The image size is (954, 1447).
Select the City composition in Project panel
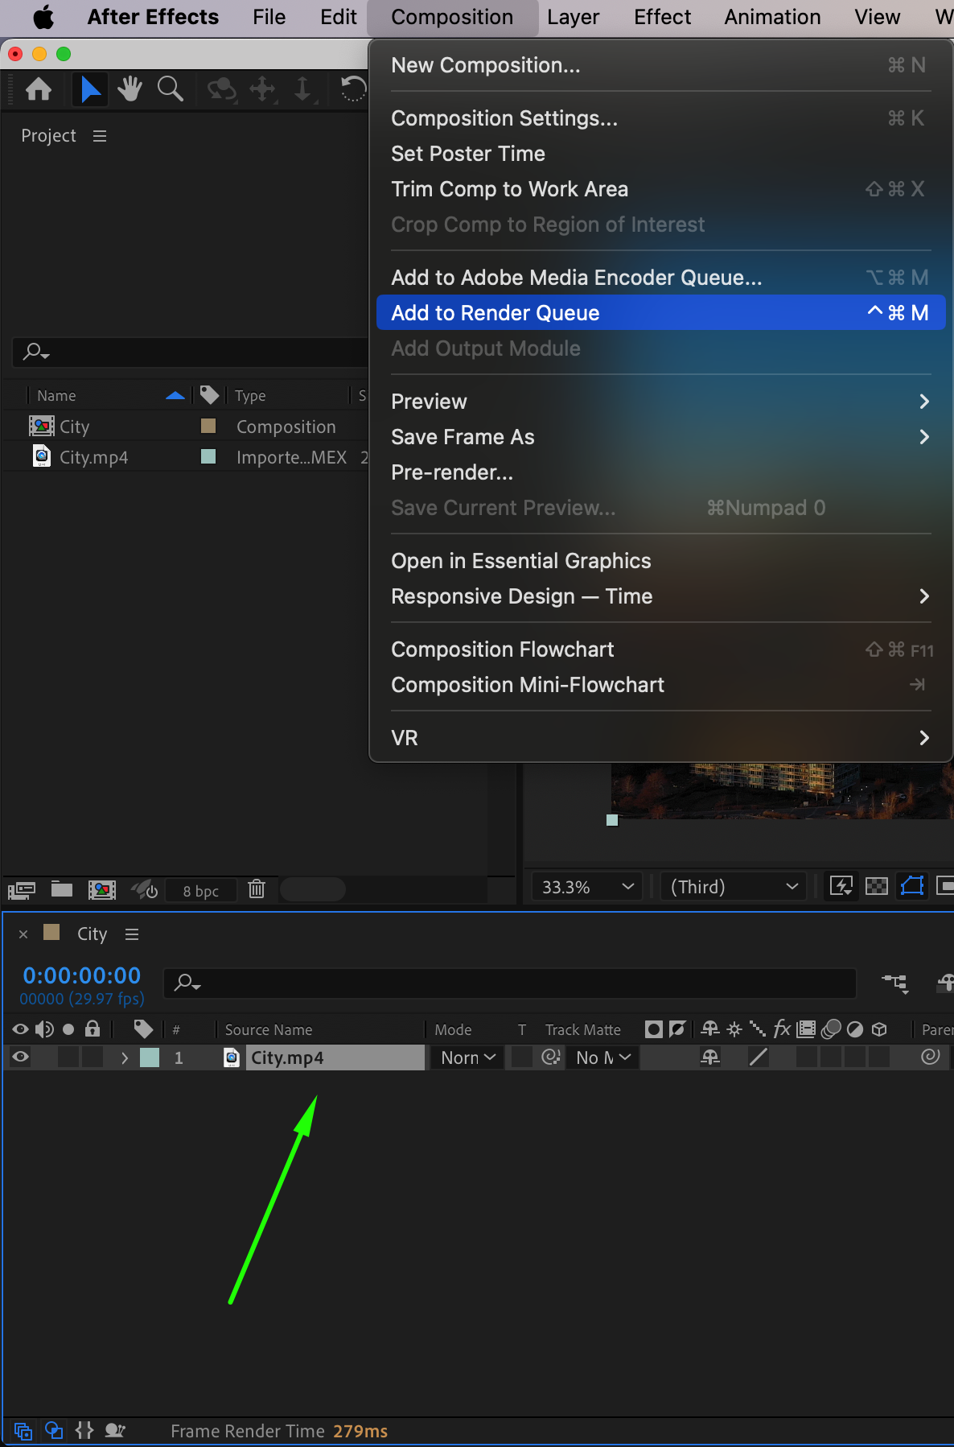(75, 427)
